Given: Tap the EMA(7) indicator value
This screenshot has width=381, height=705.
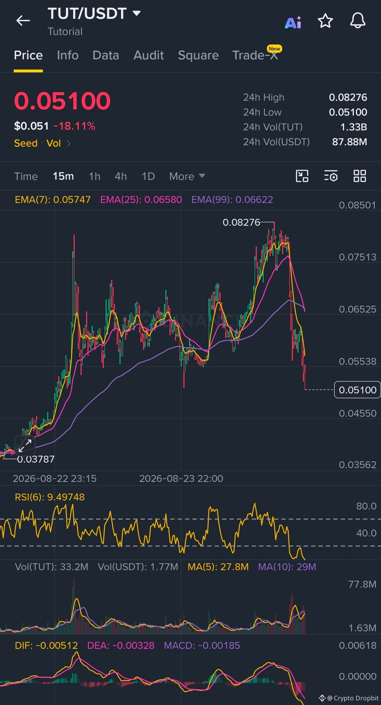Looking at the screenshot, I should pos(52,199).
